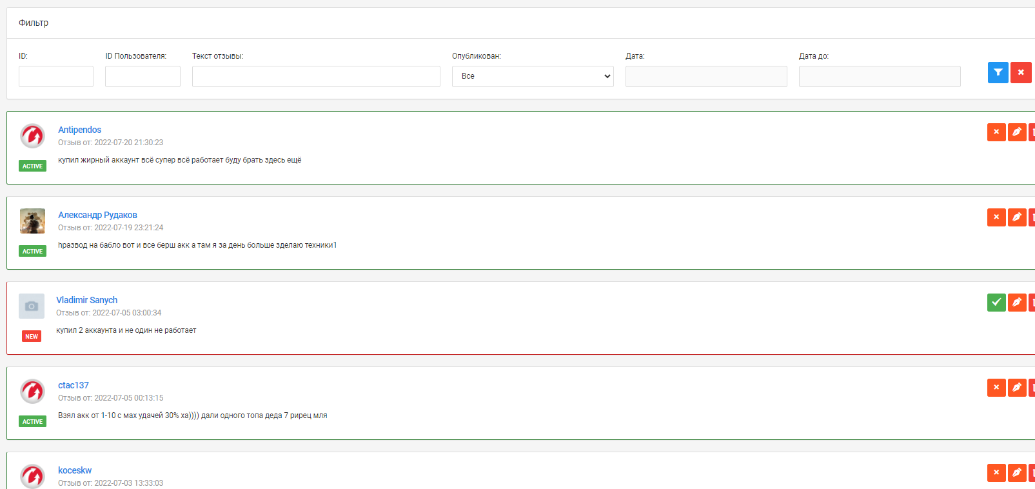The width and height of the screenshot is (1035, 489).
Task: Unpublish the Antipendos review with the X icon
Action: click(996, 132)
